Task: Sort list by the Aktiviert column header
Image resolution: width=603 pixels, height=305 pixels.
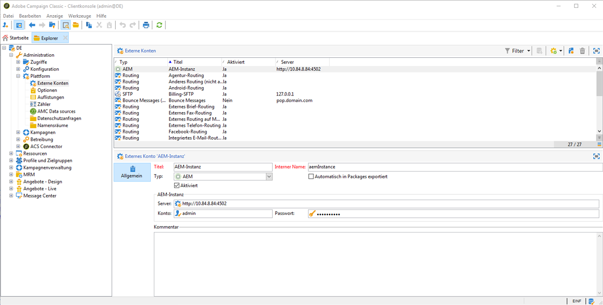Action: tap(248, 62)
